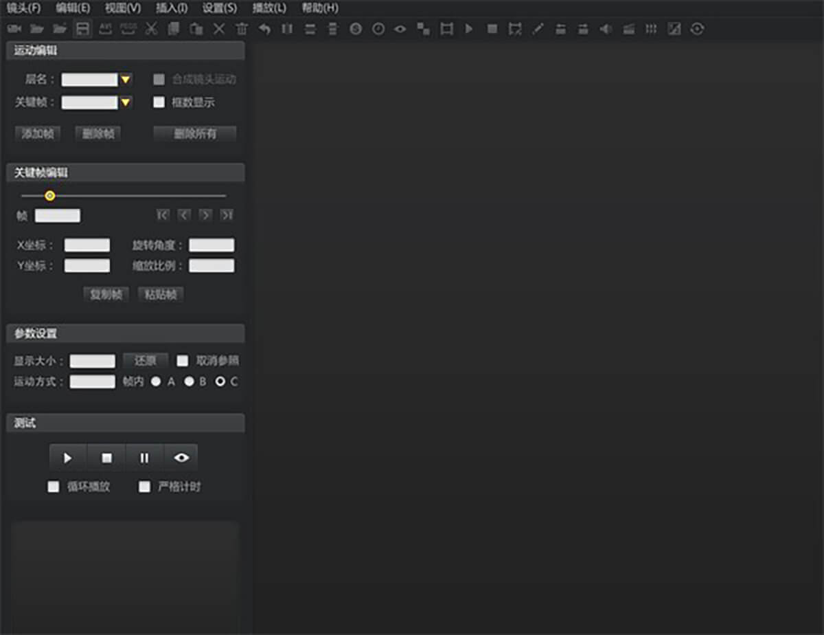824x635 pixels.
Task: Open the 设置(S) menu
Action: (220, 8)
